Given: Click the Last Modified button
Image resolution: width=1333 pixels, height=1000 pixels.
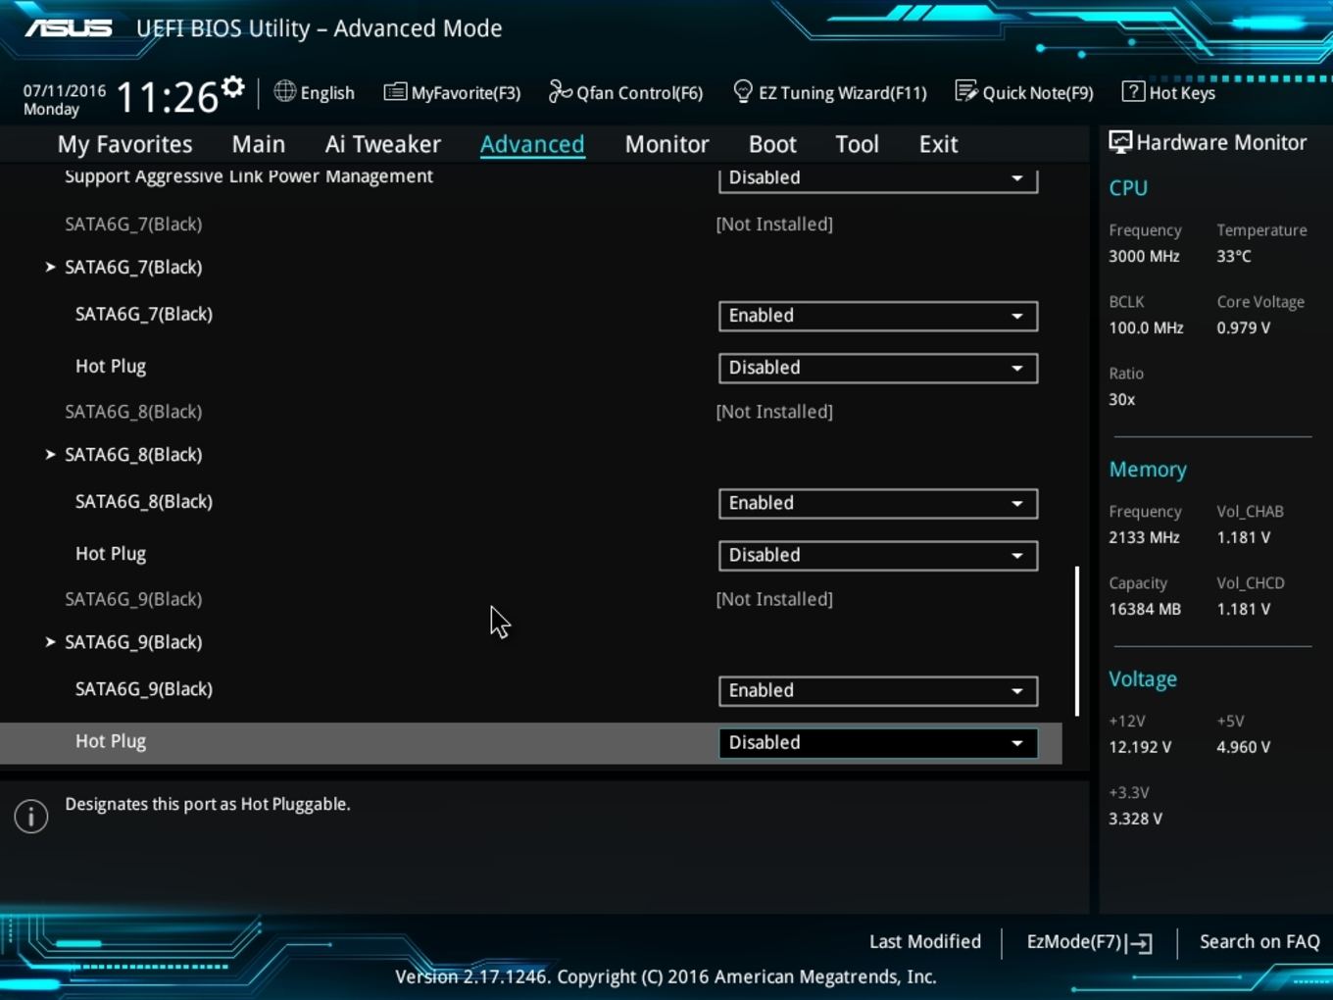Looking at the screenshot, I should point(925,941).
